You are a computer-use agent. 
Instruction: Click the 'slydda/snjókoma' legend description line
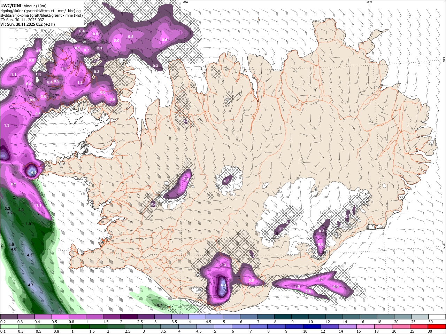(x=41, y=15)
